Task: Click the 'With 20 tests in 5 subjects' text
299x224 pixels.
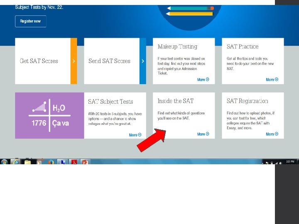Action: 115,119
